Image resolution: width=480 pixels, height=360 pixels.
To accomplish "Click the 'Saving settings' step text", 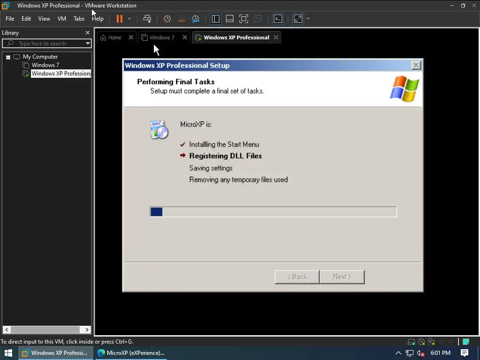I will point(211,168).
